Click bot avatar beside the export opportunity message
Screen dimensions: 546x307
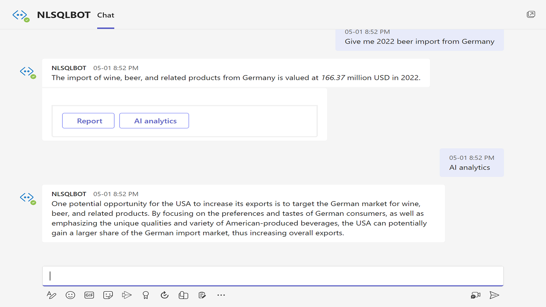tap(28, 198)
